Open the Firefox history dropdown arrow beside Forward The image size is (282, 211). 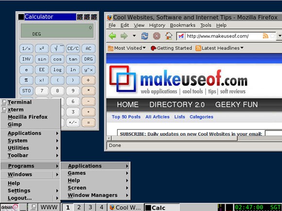134,36
